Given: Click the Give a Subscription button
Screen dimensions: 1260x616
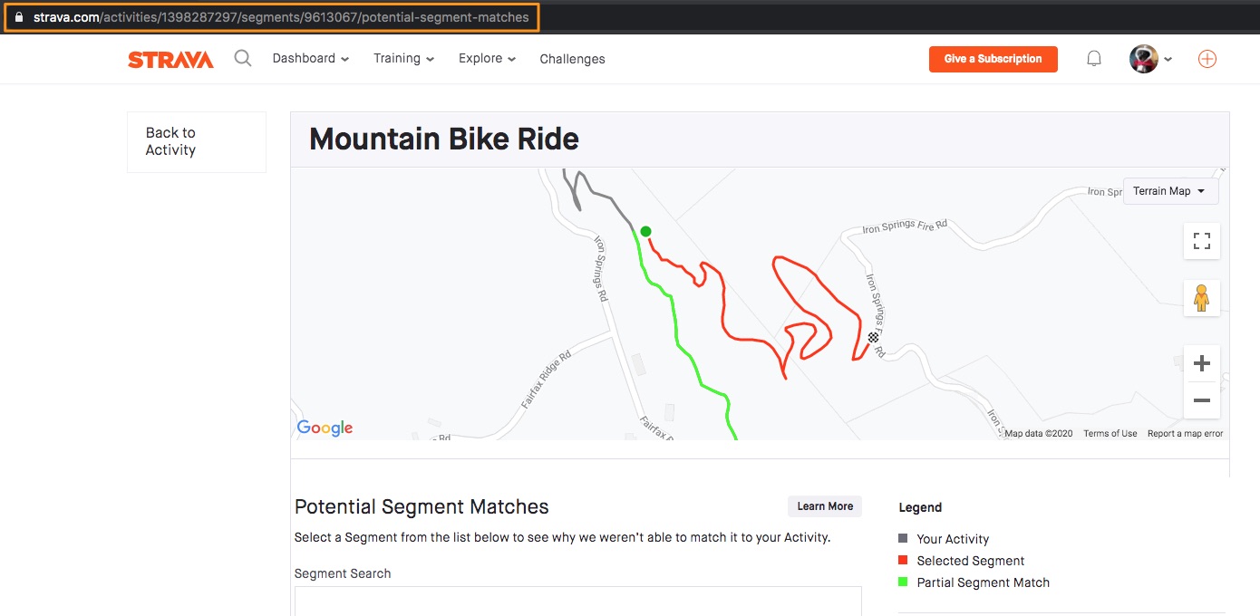Looking at the screenshot, I should tap(993, 58).
